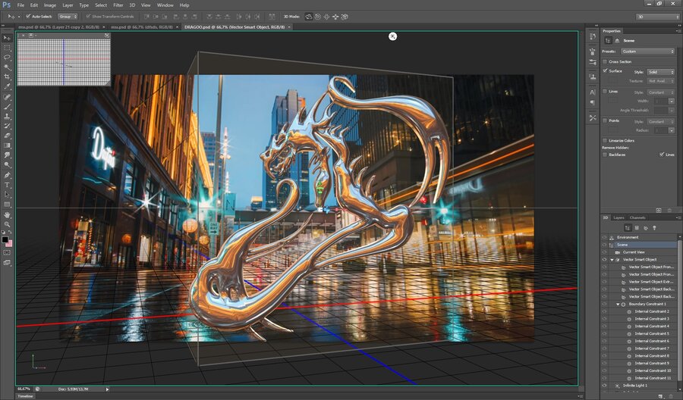Hide the Vector Smart Object mesh via its eye
The height and width of the screenshot is (400, 683).
point(604,260)
